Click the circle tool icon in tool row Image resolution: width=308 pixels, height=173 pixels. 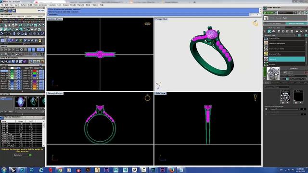(x=42, y=34)
